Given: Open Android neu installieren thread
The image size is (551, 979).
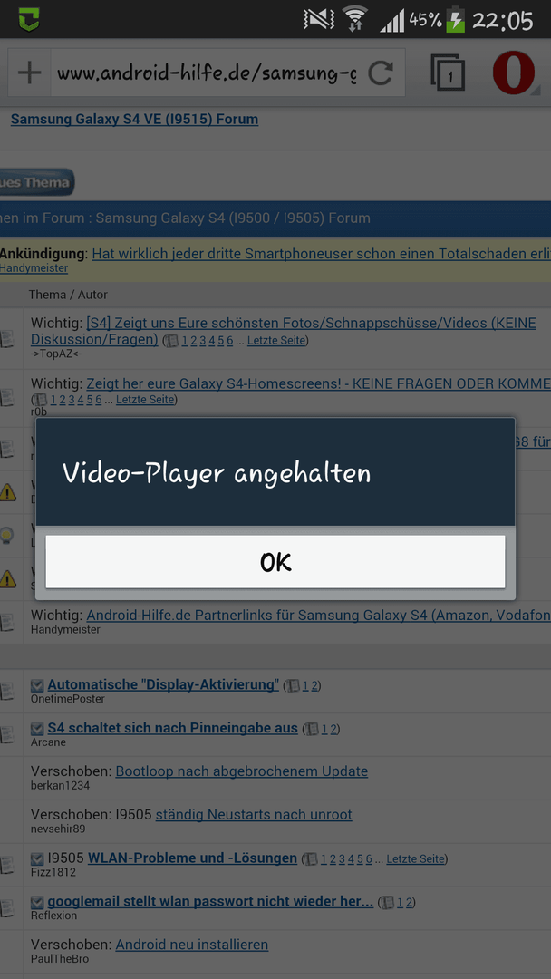Looking at the screenshot, I should [191, 945].
